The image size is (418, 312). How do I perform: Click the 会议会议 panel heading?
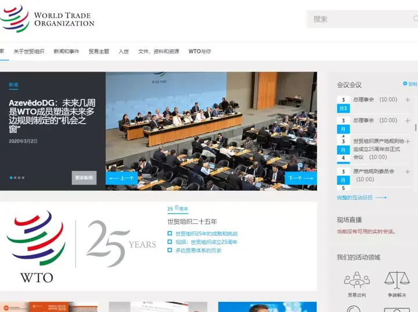tap(349, 85)
